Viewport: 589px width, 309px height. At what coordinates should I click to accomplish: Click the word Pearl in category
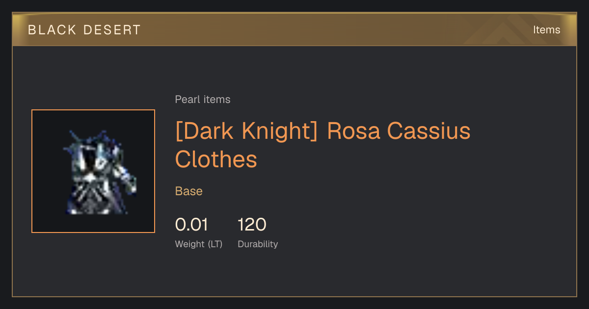coord(187,100)
